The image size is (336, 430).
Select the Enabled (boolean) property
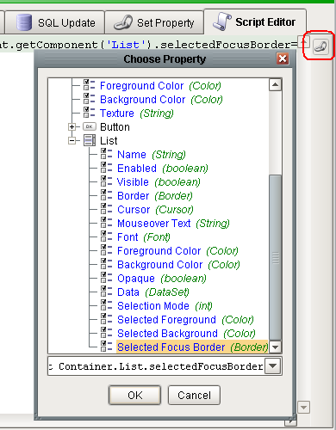(x=163, y=169)
